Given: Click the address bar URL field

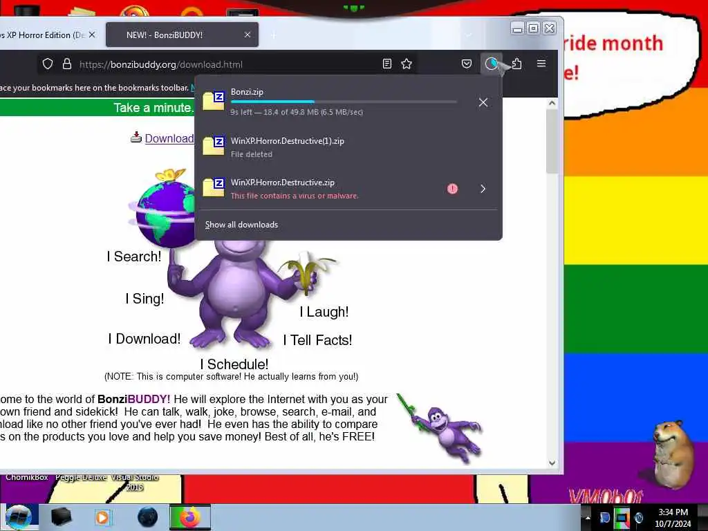Looking at the screenshot, I should point(228,64).
